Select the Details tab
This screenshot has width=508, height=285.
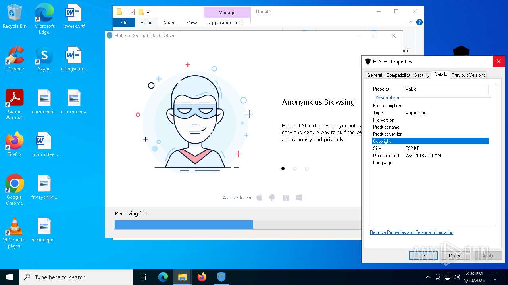click(441, 74)
